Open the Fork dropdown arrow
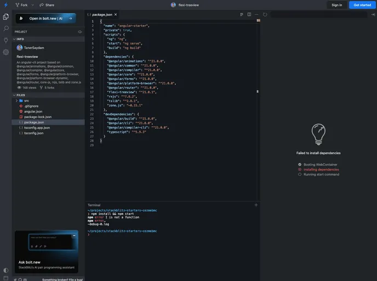The height and width of the screenshot is (281, 377). pyautogui.click(x=32, y=5)
